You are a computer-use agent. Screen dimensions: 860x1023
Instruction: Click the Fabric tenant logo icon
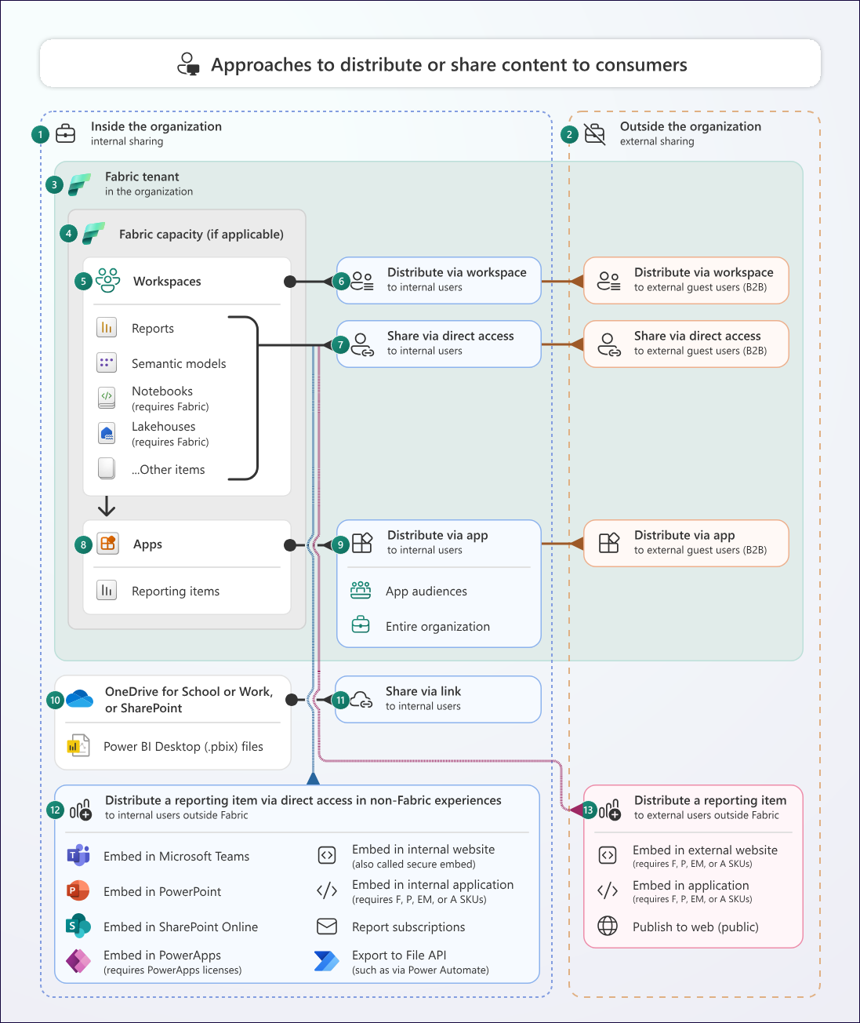click(79, 184)
